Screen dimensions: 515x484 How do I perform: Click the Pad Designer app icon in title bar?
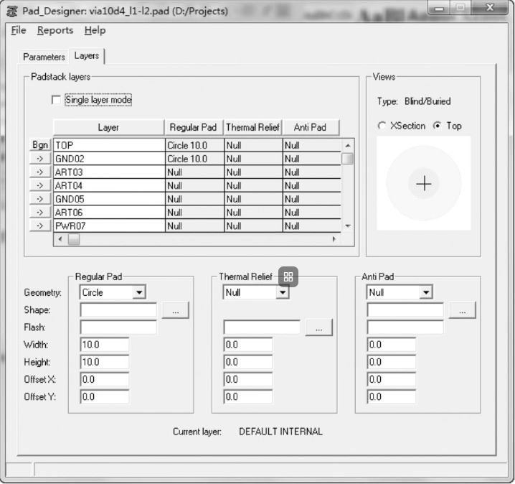tap(12, 11)
